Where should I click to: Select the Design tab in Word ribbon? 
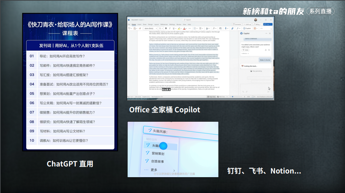point(150,25)
